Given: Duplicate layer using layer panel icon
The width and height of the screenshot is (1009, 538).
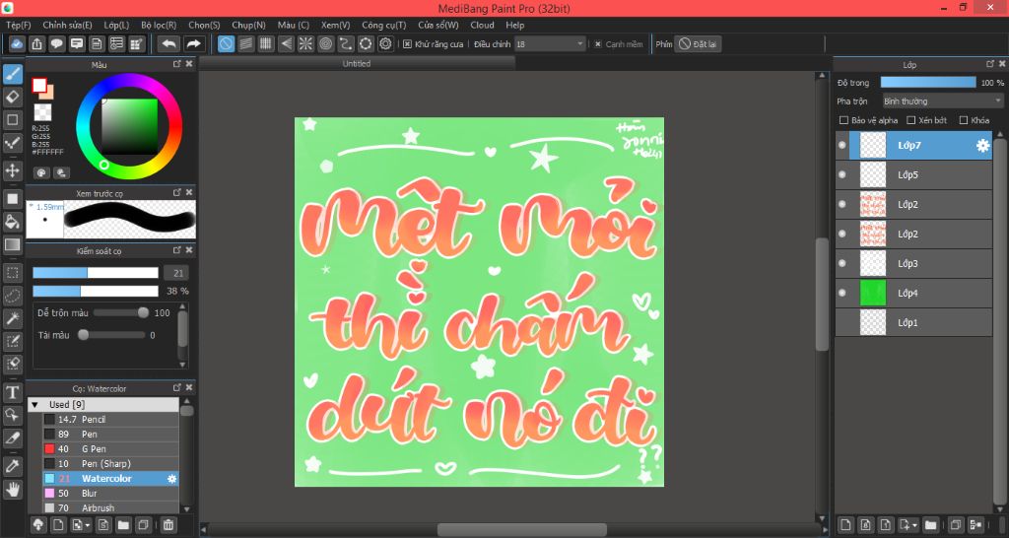Looking at the screenshot, I should pyautogui.click(x=956, y=524).
